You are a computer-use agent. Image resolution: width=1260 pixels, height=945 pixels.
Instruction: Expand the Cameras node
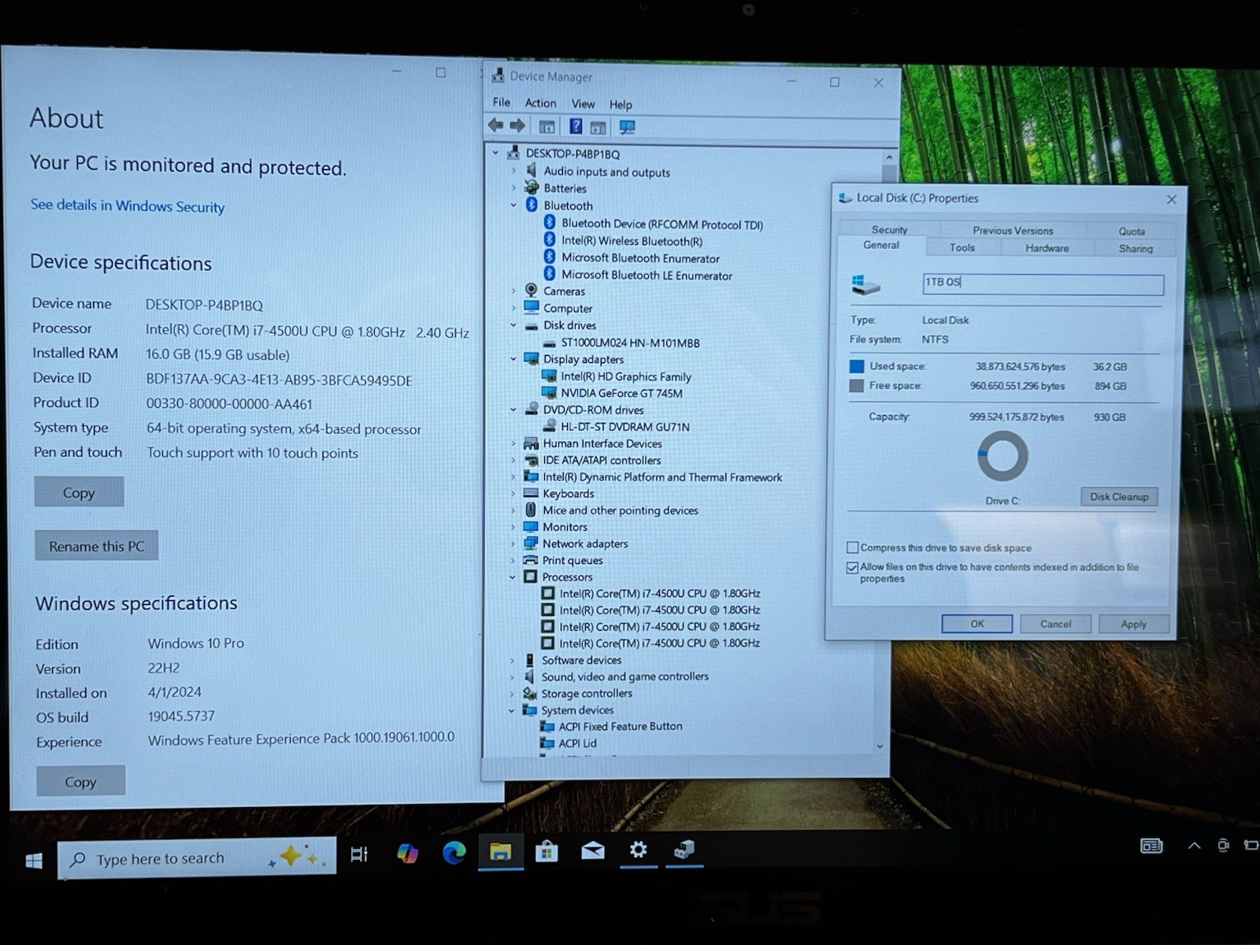513,291
